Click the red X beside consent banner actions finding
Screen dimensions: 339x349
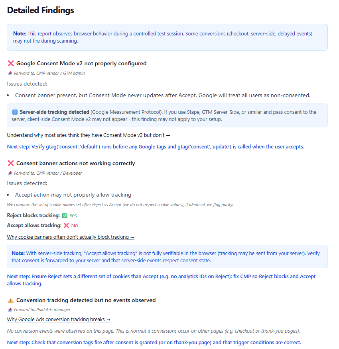10,163
